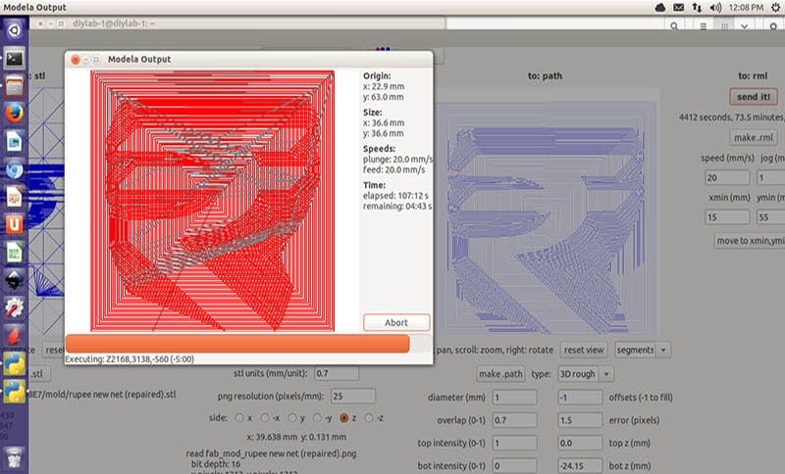Viewport: 785px width, 474px height.
Task: Open the network indicator menu
Action: (697, 8)
